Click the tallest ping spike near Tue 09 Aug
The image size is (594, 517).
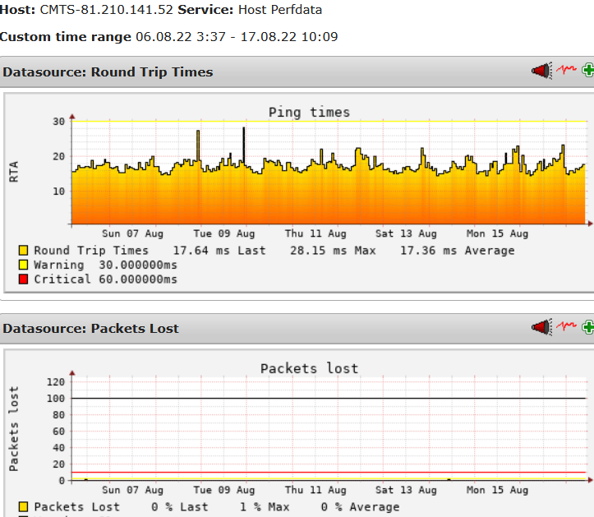(243, 146)
